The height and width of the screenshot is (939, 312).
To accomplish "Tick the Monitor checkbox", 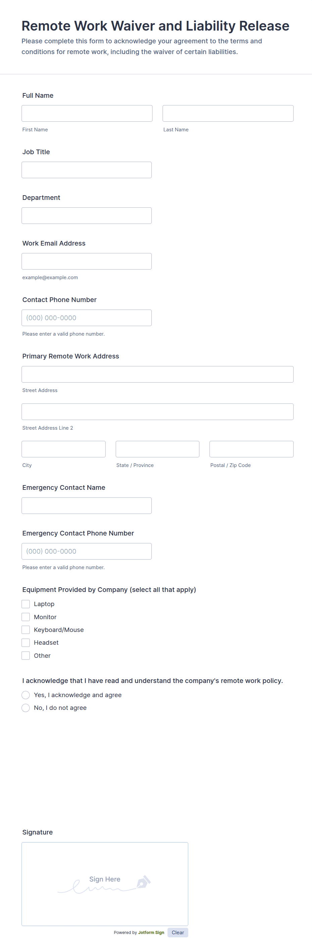I will pos(25,617).
